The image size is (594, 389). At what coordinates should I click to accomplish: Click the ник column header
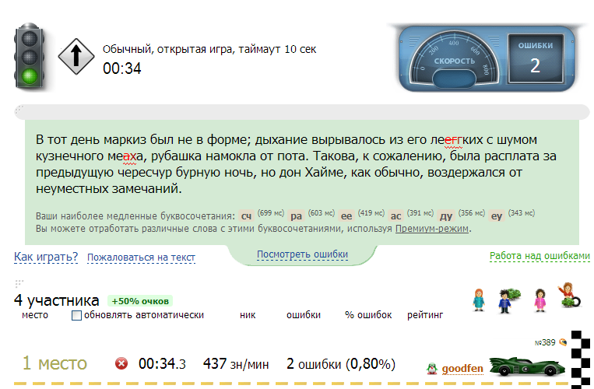[248, 315]
